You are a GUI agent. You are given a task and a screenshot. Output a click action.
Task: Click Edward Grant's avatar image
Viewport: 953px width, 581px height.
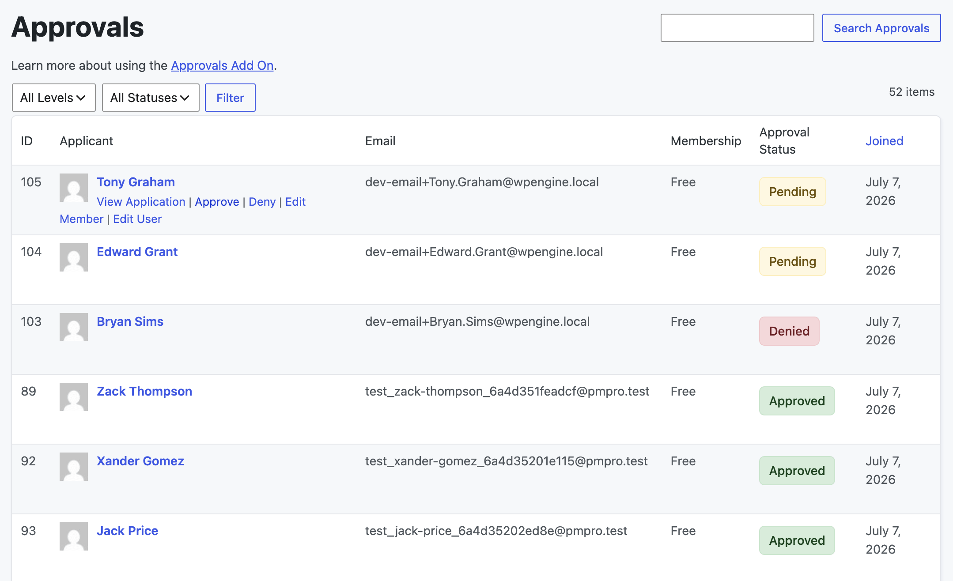tap(74, 257)
